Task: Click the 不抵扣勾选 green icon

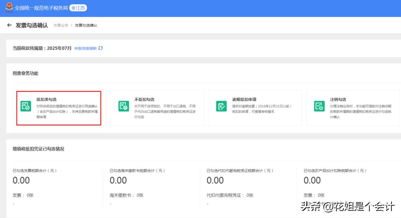Action: [x=124, y=106]
